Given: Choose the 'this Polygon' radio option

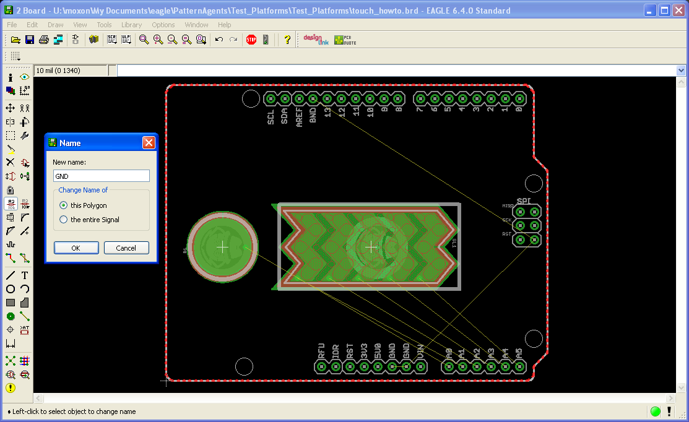Looking at the screenshot, I should [x=64, y=205].
